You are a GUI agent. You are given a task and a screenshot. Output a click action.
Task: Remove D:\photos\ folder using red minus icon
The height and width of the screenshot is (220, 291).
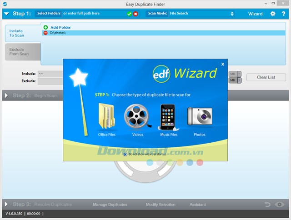(x=45, y=33)
